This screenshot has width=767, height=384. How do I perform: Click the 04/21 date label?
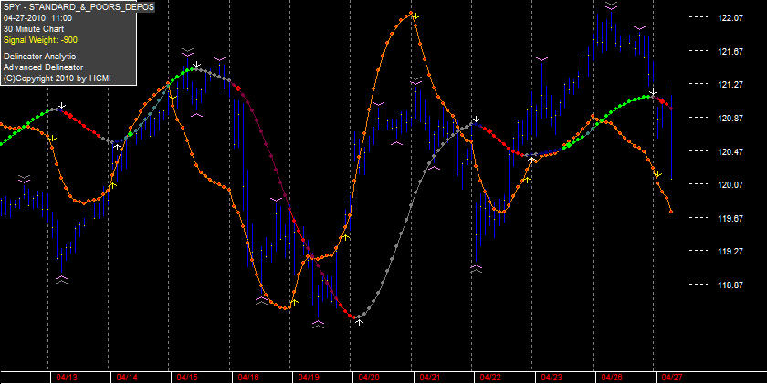pyautogui.click(x=429, y=378)
